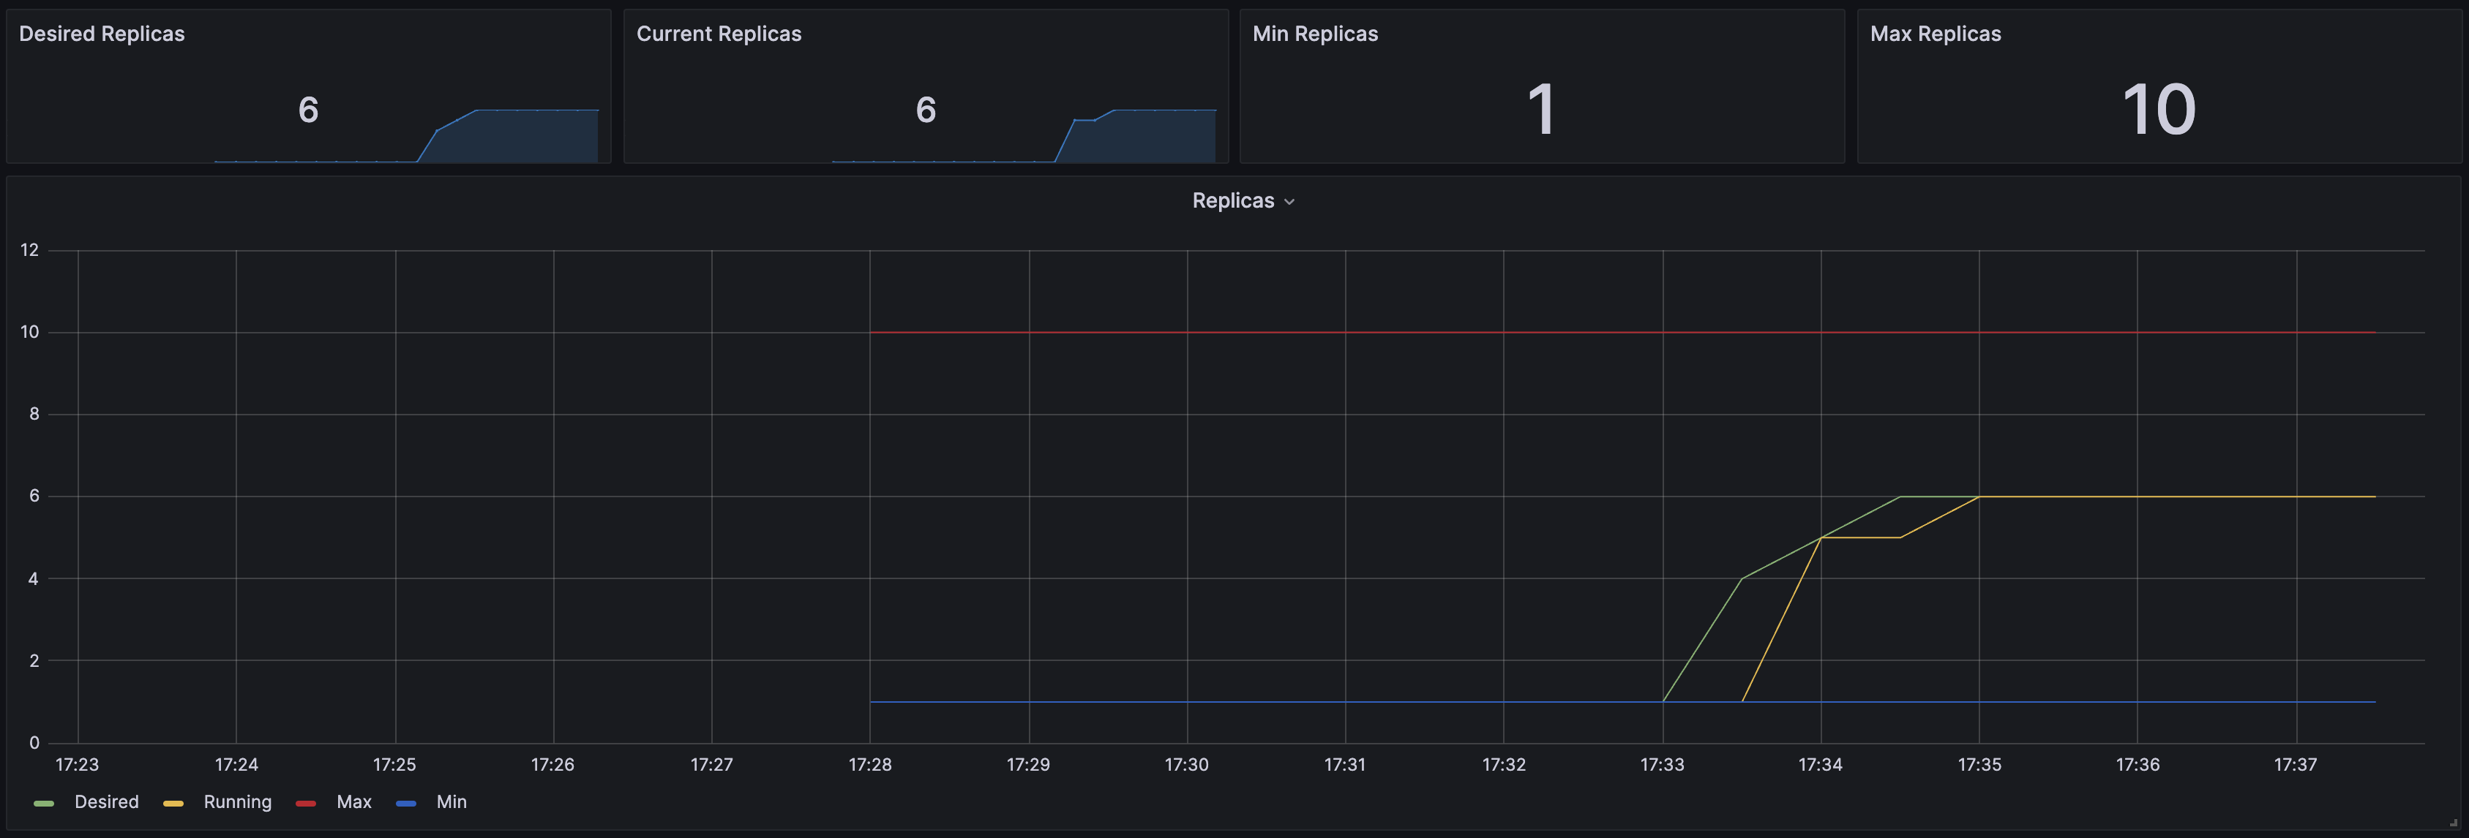Toggle the Min series in legend
The width and height of the screenshot is (2469, 838).
click(452, 803)
